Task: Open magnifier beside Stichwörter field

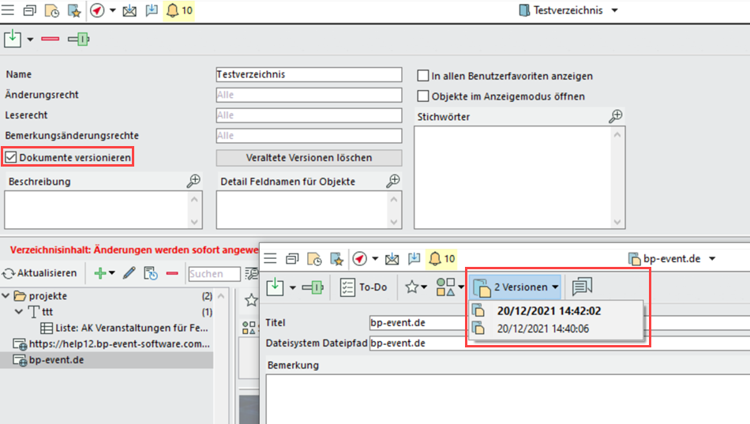Action: [616, 116]
